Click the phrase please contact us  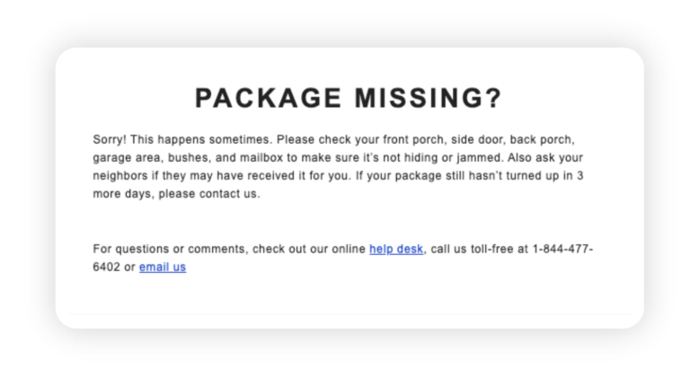coord(209,194)
